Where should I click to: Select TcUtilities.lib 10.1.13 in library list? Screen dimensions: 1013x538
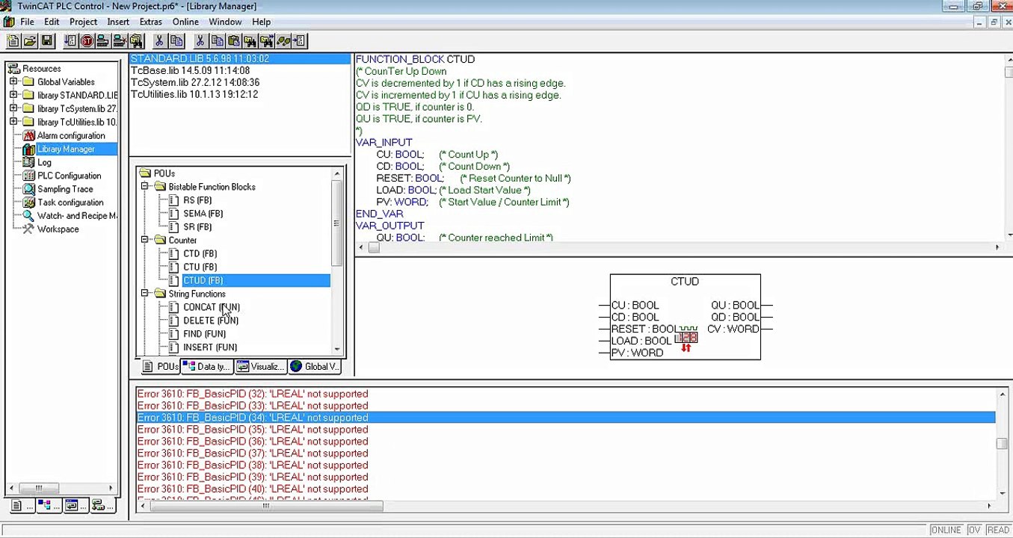pos(194,94)
